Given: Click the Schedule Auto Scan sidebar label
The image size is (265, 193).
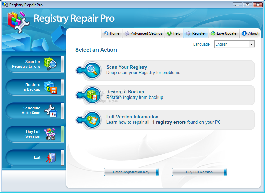Looking at the screenshot, I should tap(31, 110).
